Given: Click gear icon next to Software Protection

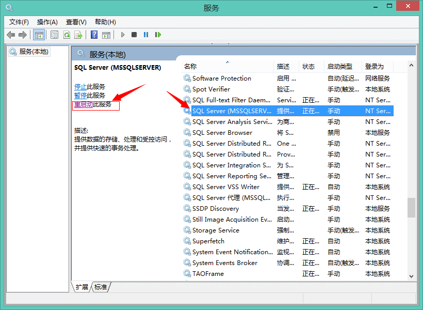Looking at the screenshot, I should [x=187, y=78].
